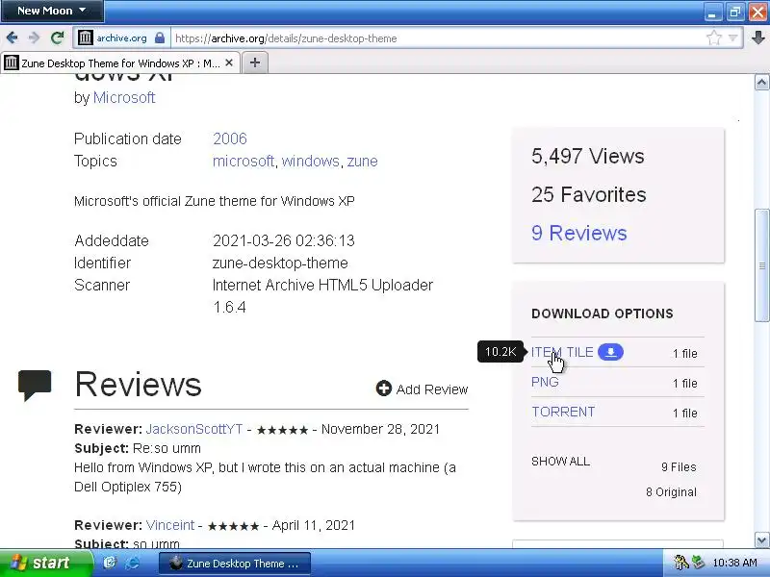
Task: Open the windows topic link
Action: pyautogui.click(x=310, y=161)
